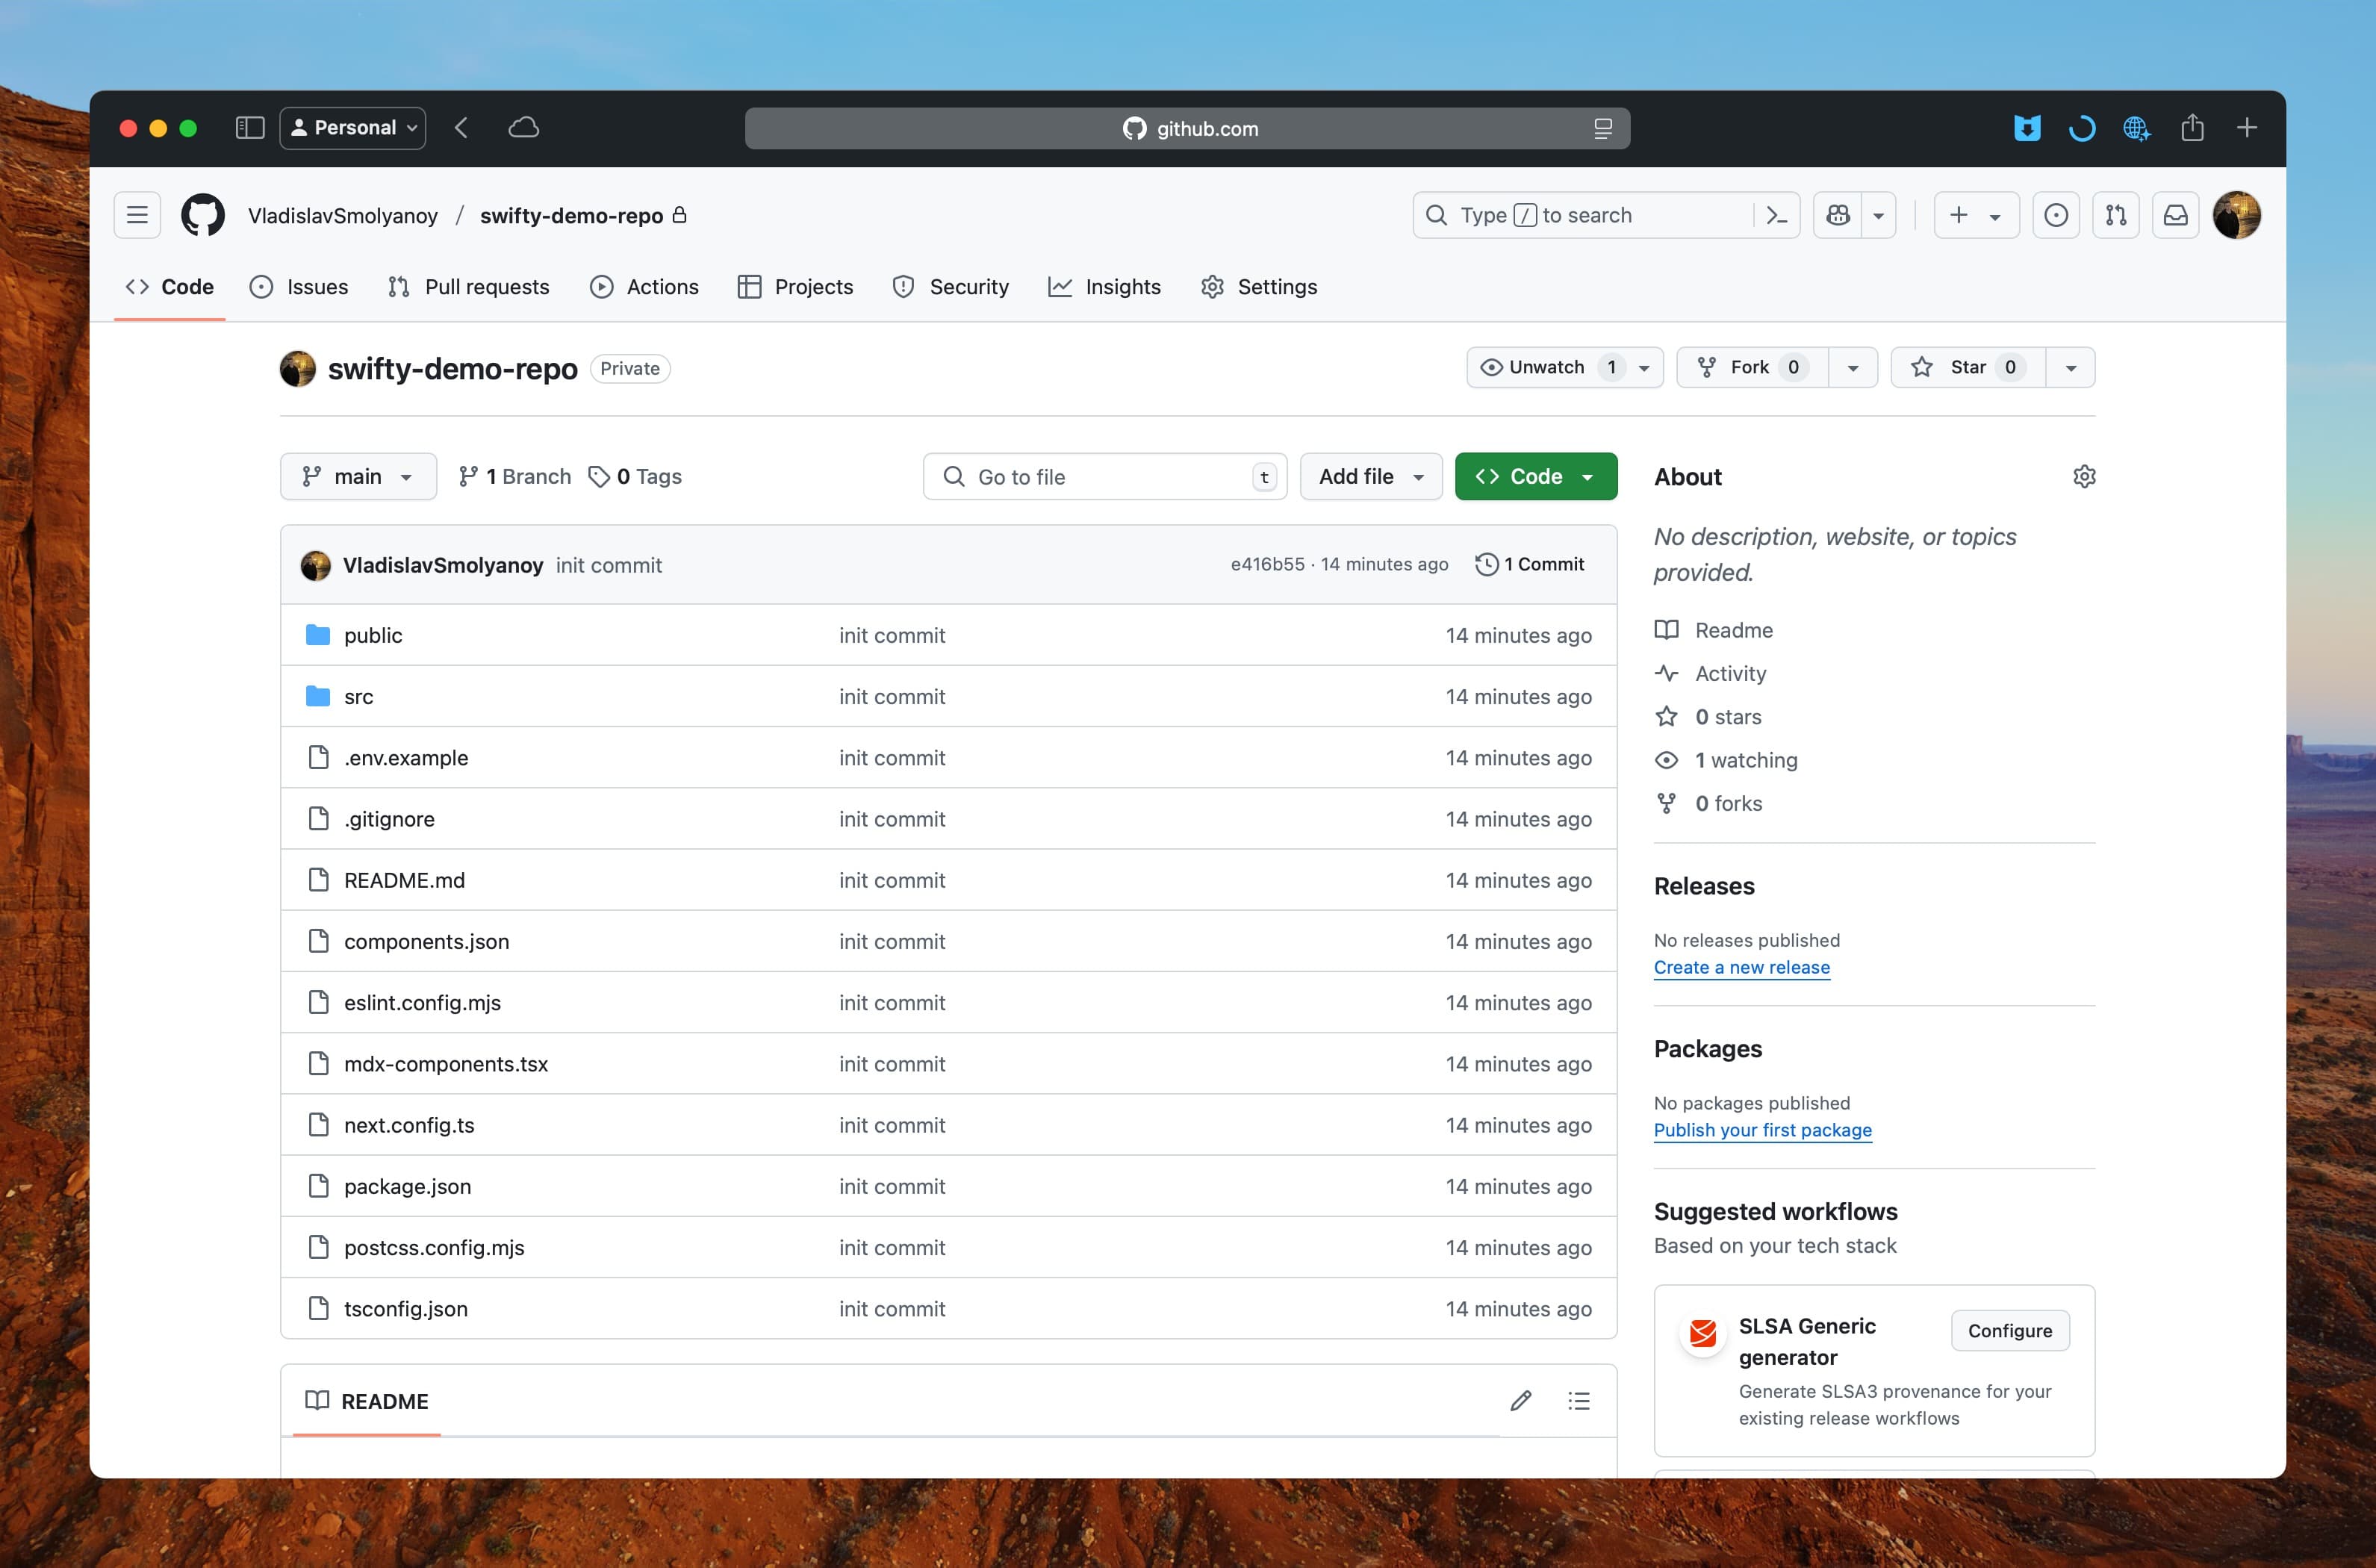
Task: Open the issues icon in header
Action: [x=2056, y=215]
